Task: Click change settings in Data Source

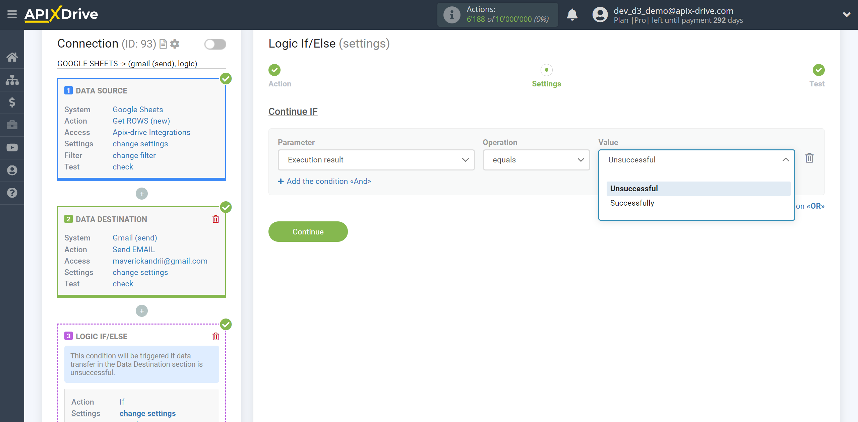Action: [140, 144]
